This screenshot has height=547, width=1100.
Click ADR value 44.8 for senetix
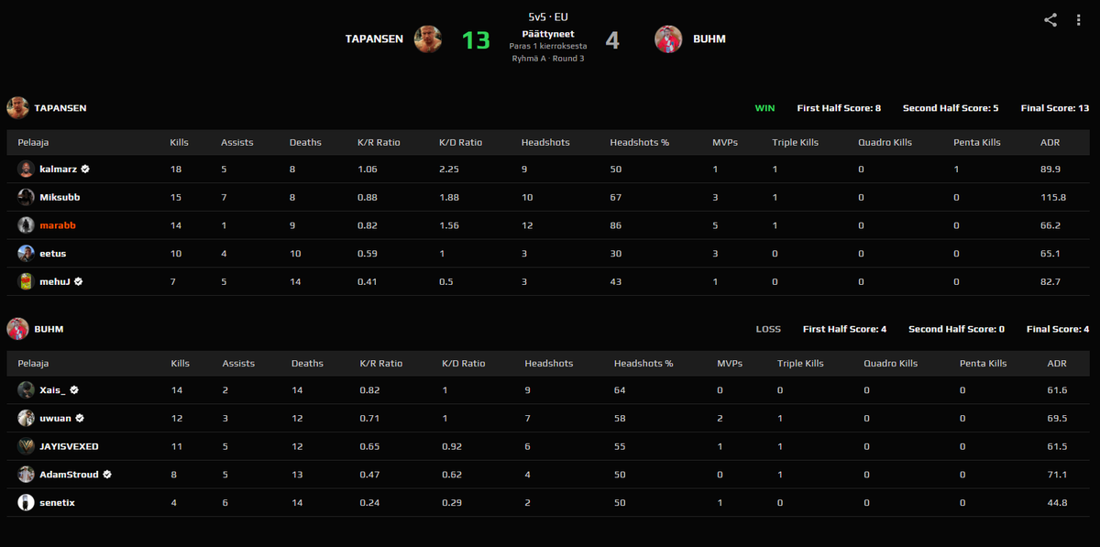tap(1057, 502)
